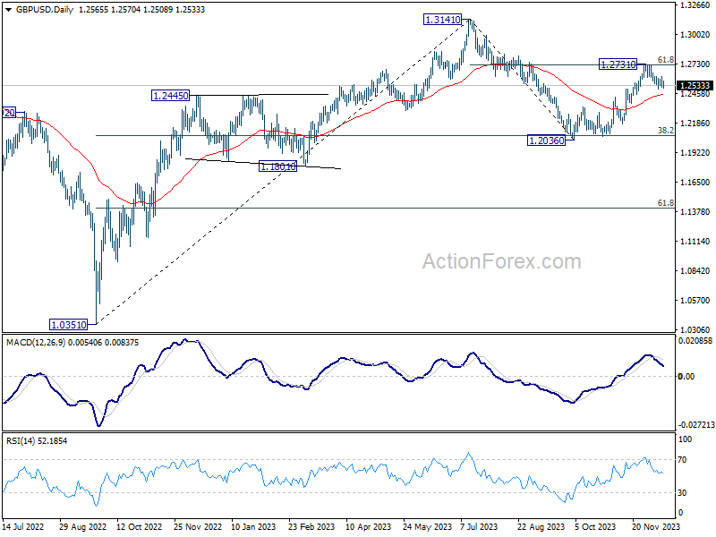Image resolution: width=716 pixels, height=537 pixels.
Task: Select the 1.03510 bottom price label
Action: (68, 325)
